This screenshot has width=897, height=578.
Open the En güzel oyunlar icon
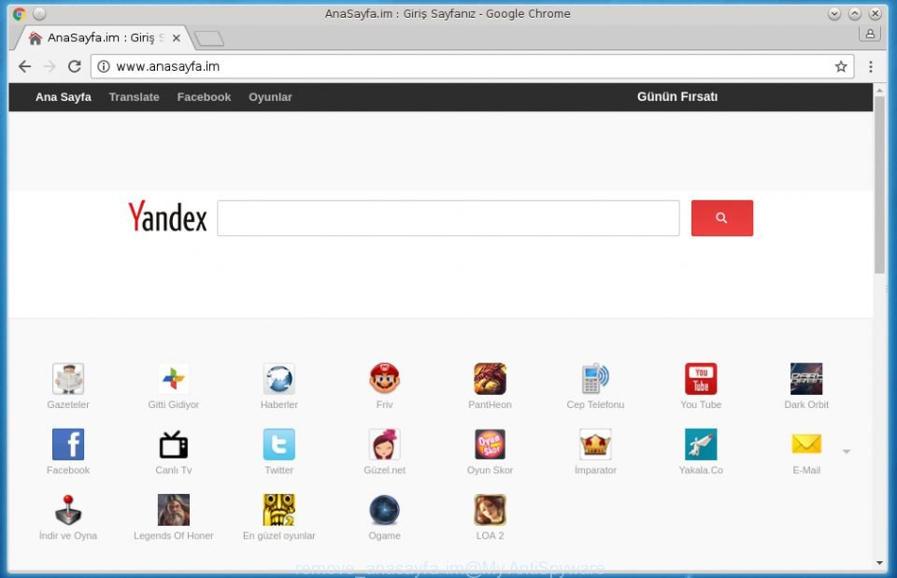point(279,510)
